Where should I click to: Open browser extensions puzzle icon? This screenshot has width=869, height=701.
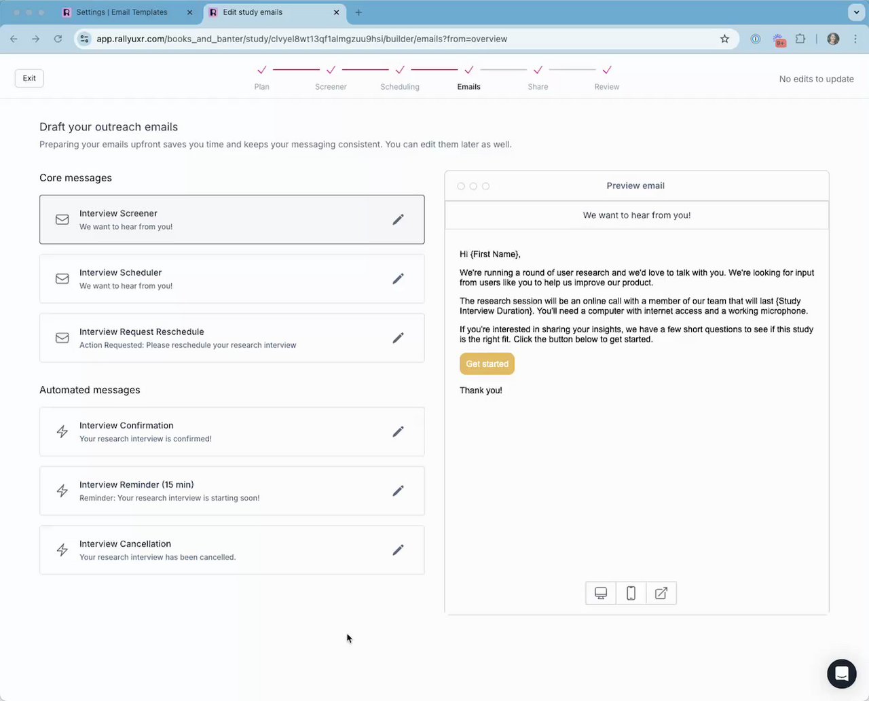[x=800, y=39]
